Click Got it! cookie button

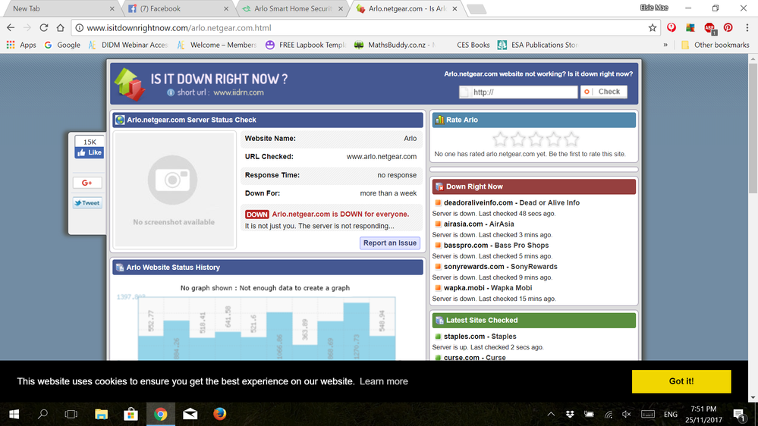(681, 381)
